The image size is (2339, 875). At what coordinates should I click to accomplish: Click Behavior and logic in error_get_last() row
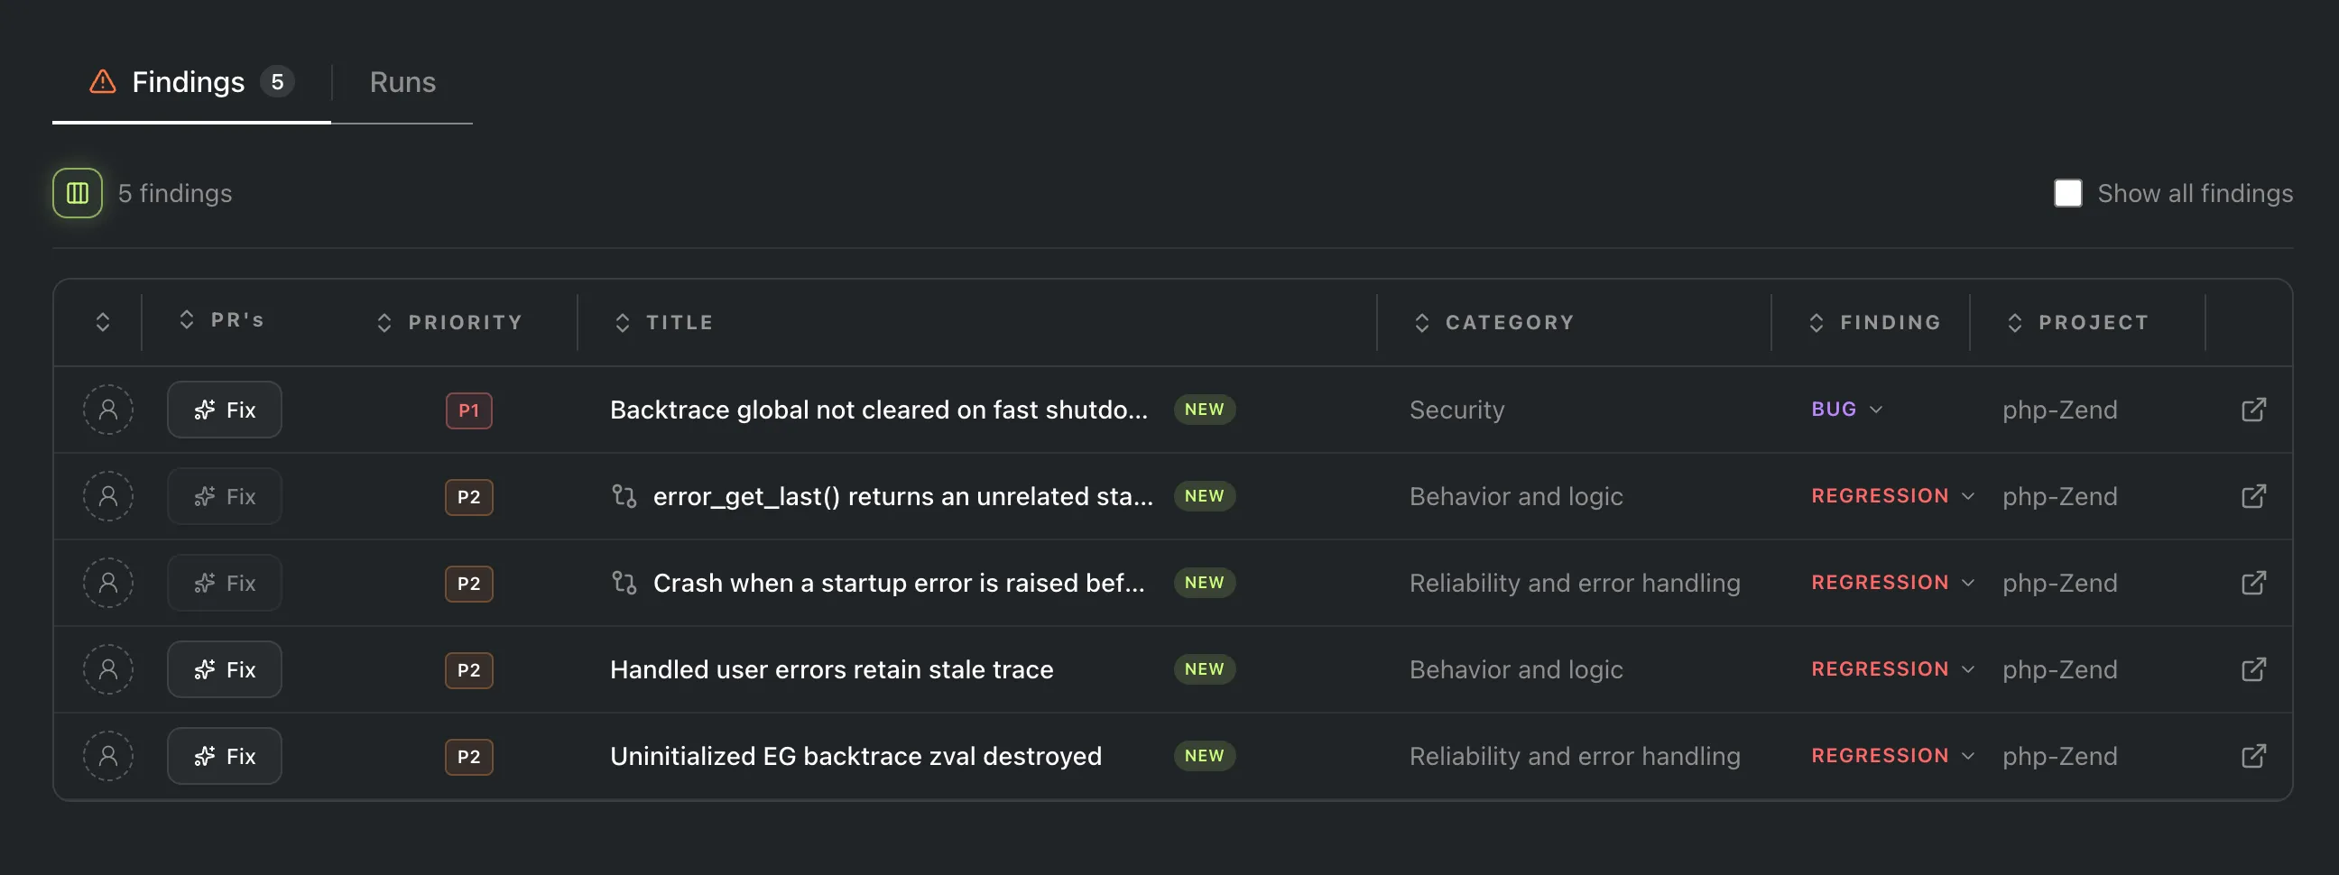tap(1515, 495)
